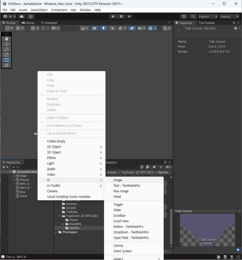The width and height of the screenshot is (242, 260).
Task: Open the undo history icon
Action: coord(184,16)
